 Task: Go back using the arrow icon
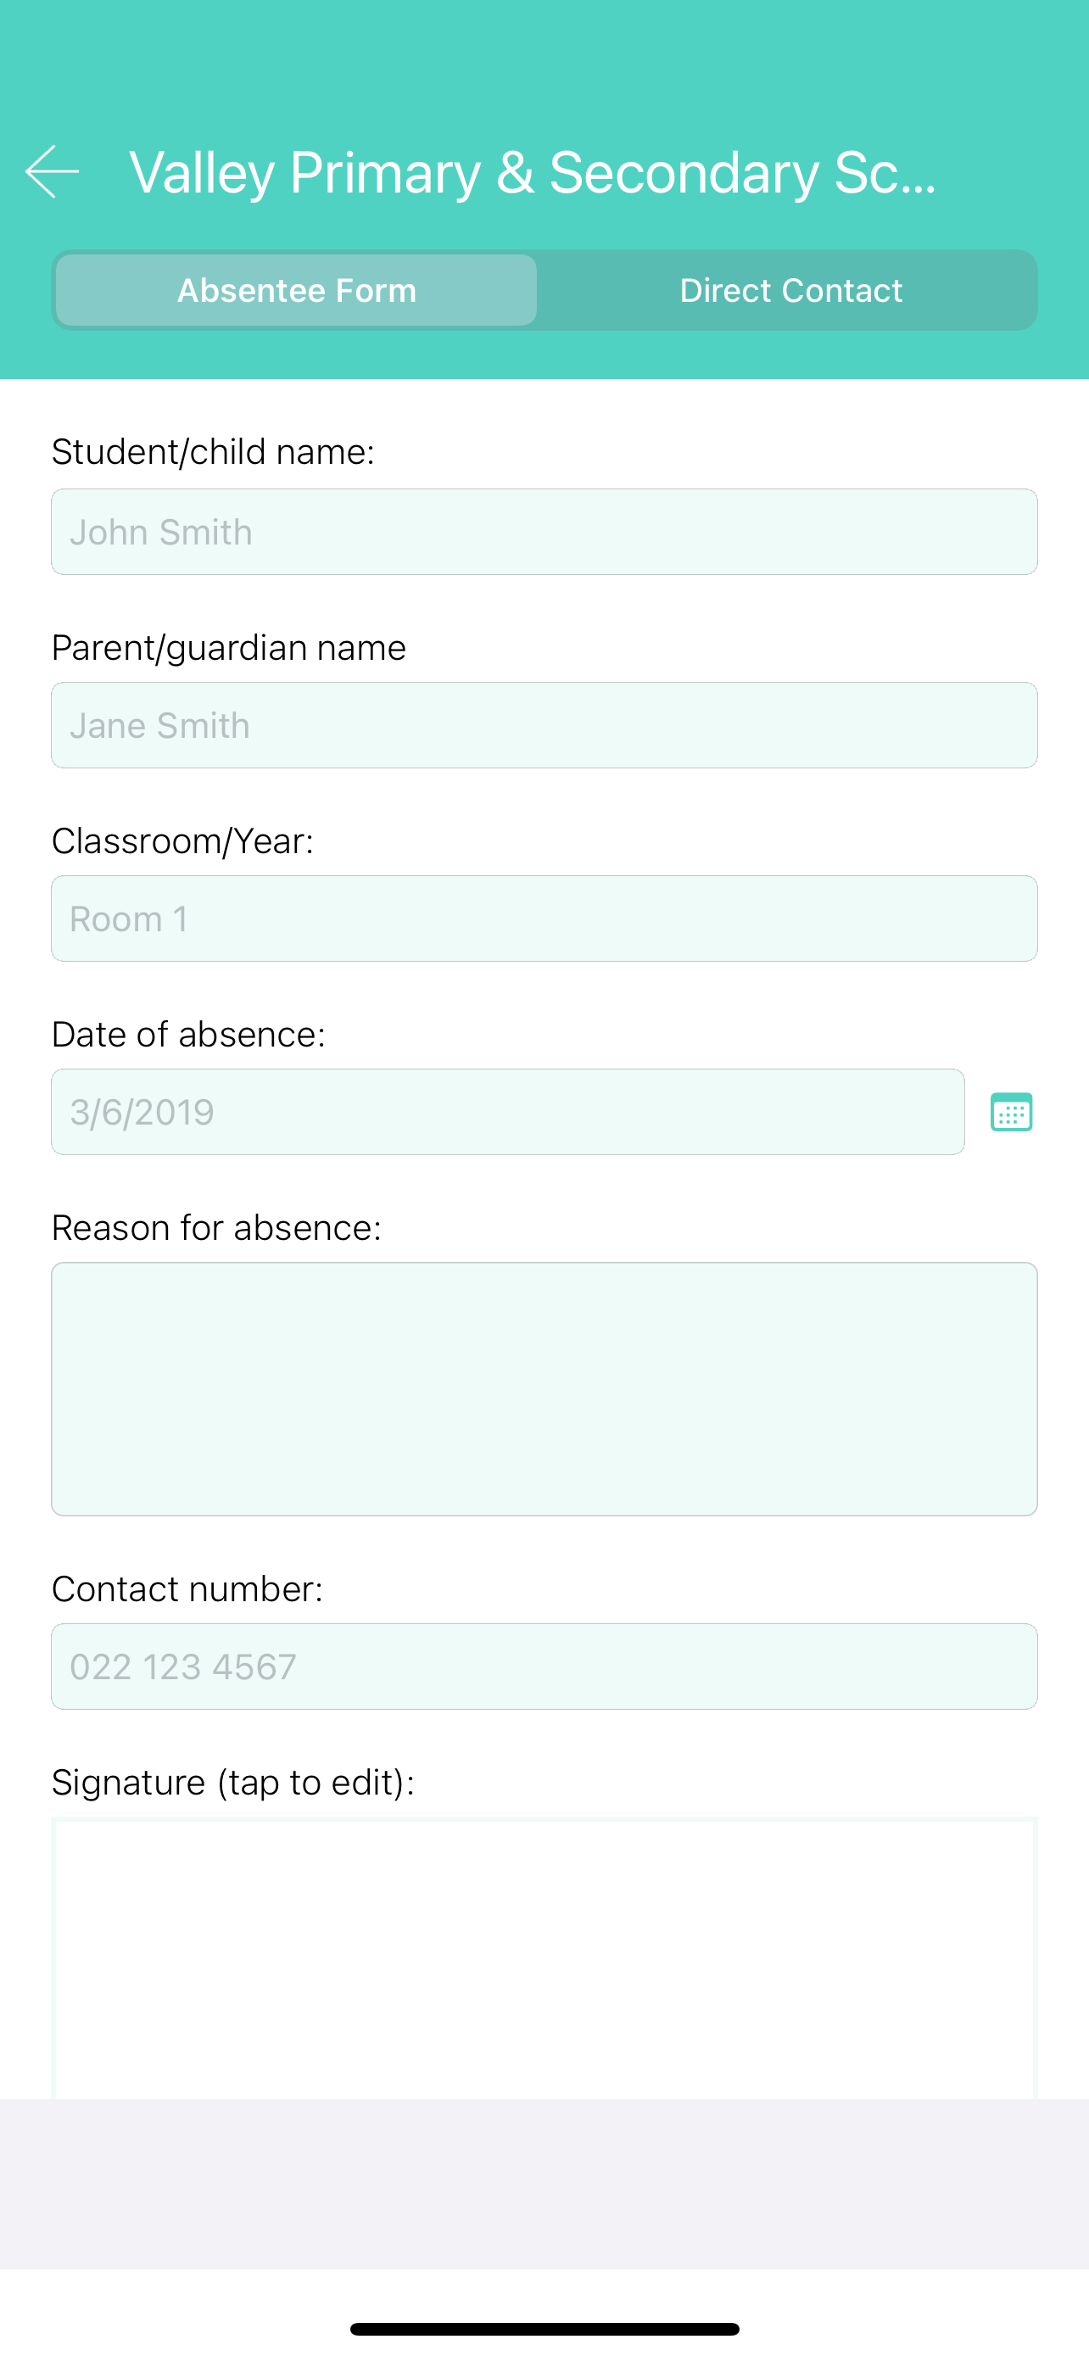coord(52,172)
